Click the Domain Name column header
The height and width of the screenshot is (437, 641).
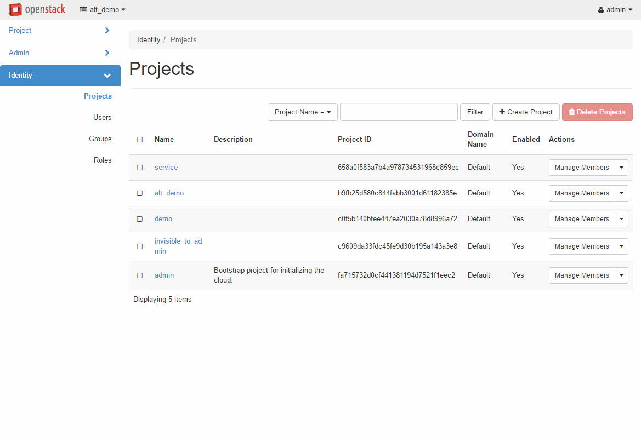(481, 139)
